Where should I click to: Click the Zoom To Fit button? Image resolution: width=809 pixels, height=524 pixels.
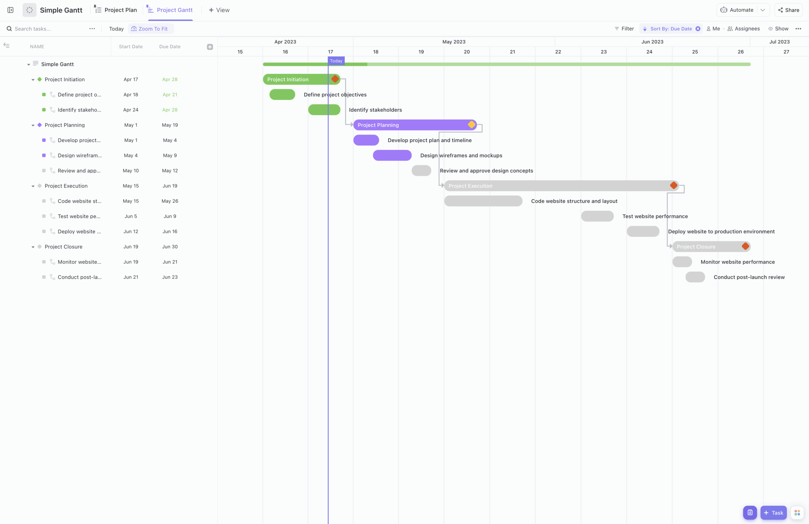click(x=151, y=28)
